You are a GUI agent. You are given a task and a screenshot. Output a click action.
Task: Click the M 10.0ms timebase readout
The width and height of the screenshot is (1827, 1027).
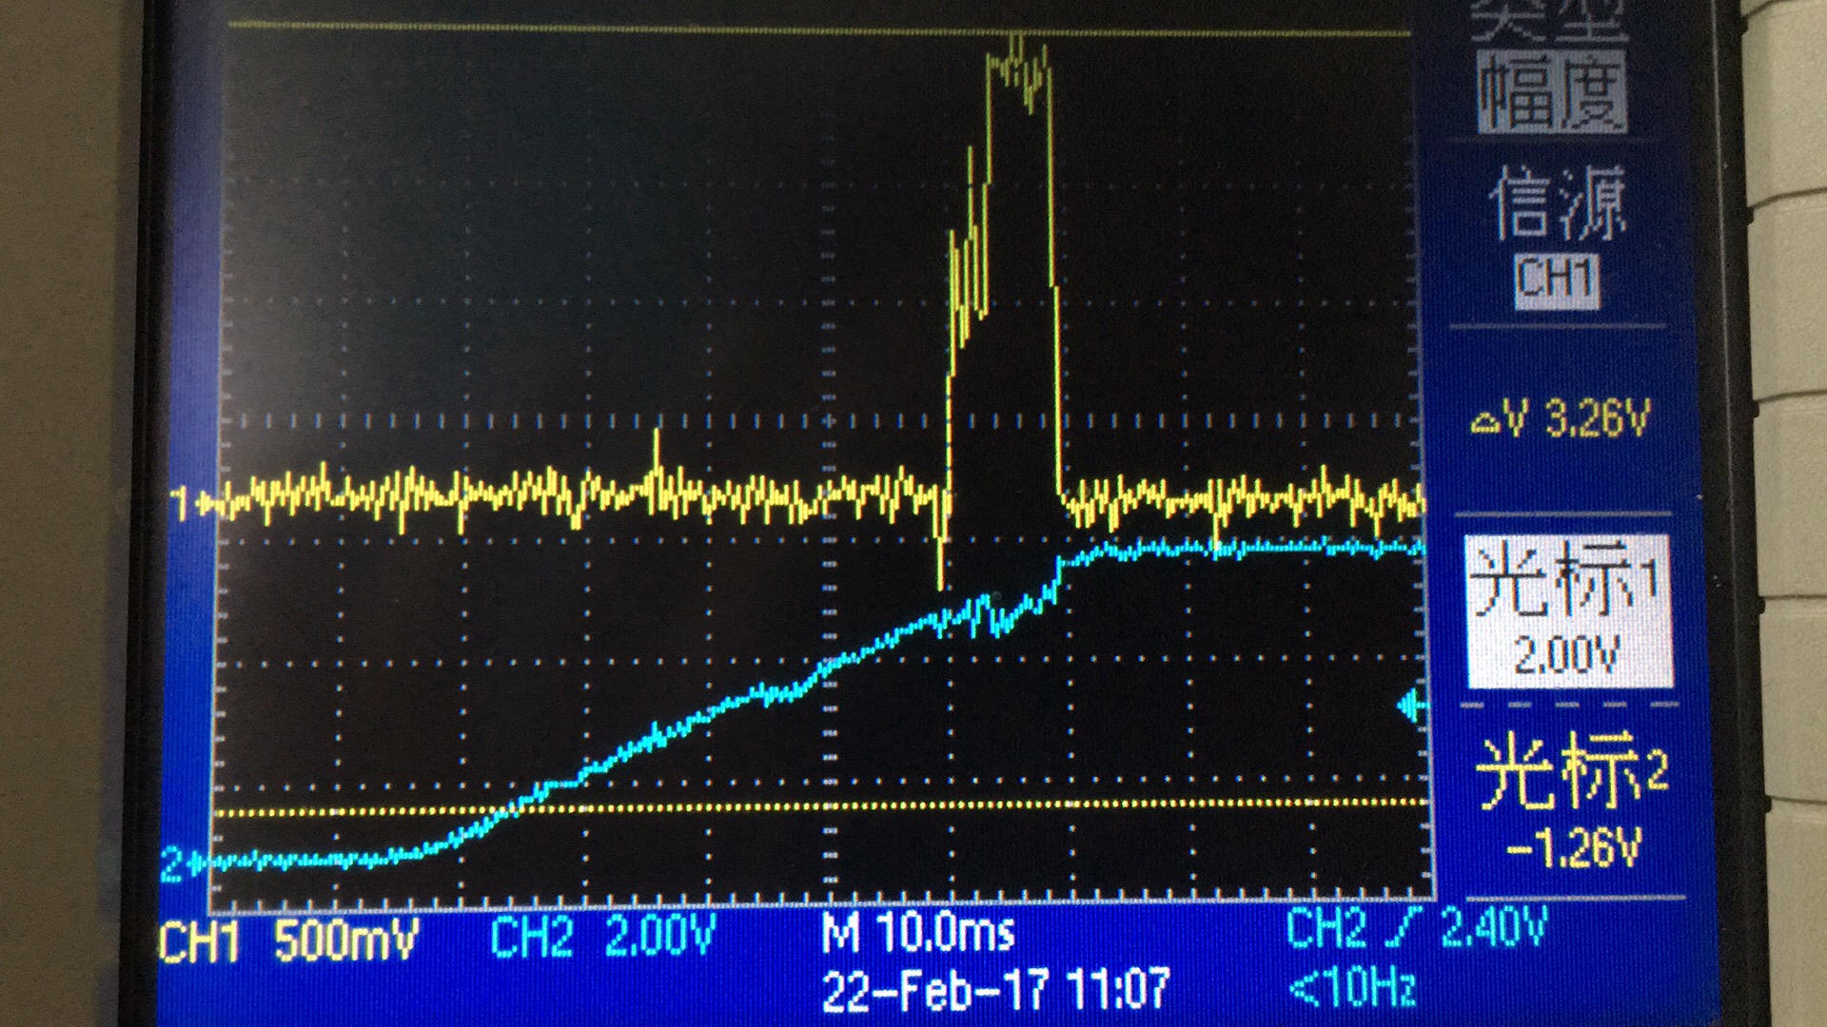(918, 933)
